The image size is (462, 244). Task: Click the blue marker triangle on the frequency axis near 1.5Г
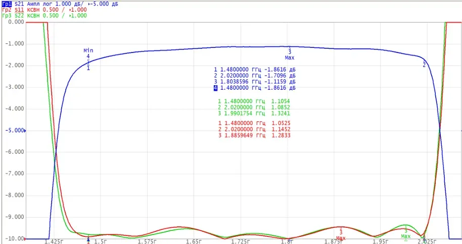click(88, 240)
